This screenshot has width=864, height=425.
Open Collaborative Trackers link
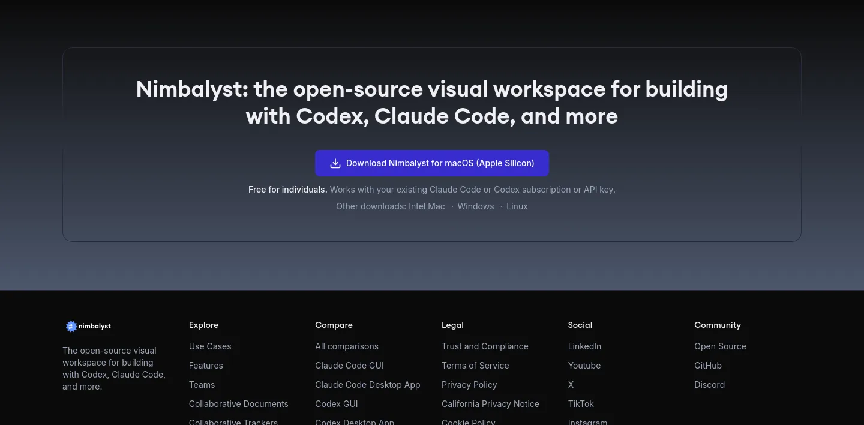click(233, 422)
